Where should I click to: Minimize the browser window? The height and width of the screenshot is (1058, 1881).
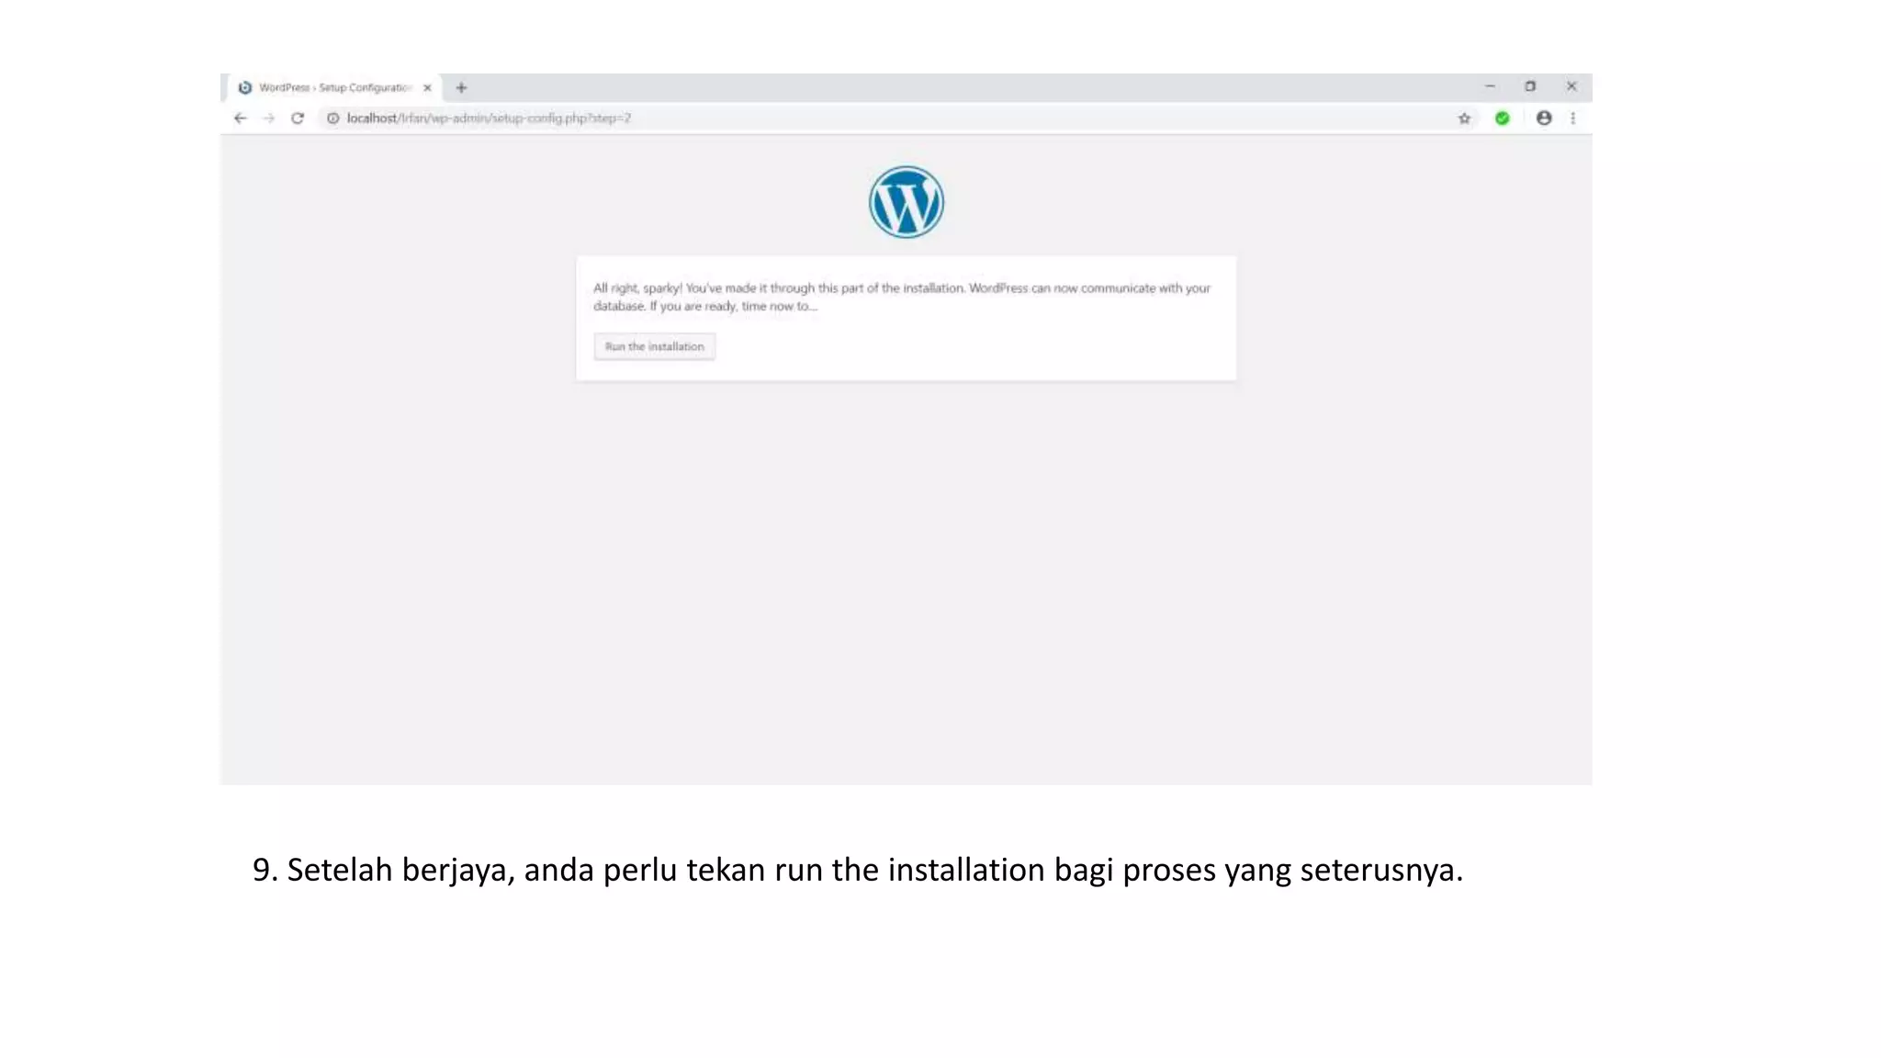[x=1490, y=86]
